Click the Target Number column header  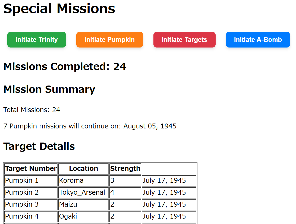click(31, 169)
